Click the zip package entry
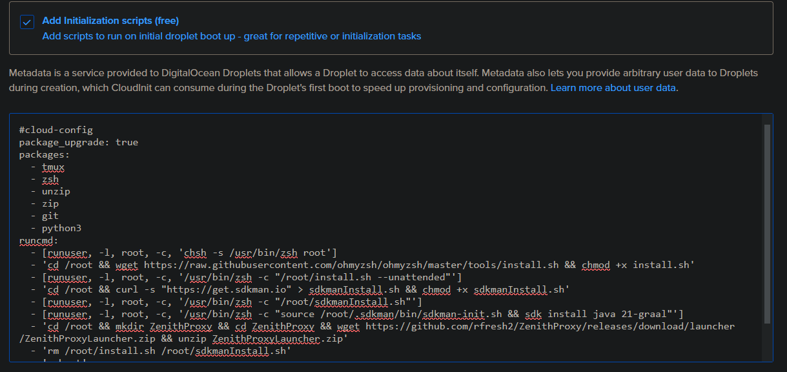This screenshot has width=787, height=372. click(51, 203)
